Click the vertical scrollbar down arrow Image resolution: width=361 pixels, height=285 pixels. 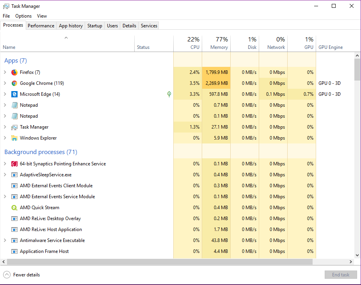coord(357,255)
